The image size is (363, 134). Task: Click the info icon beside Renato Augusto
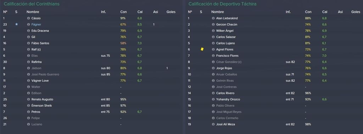(28, 99)
